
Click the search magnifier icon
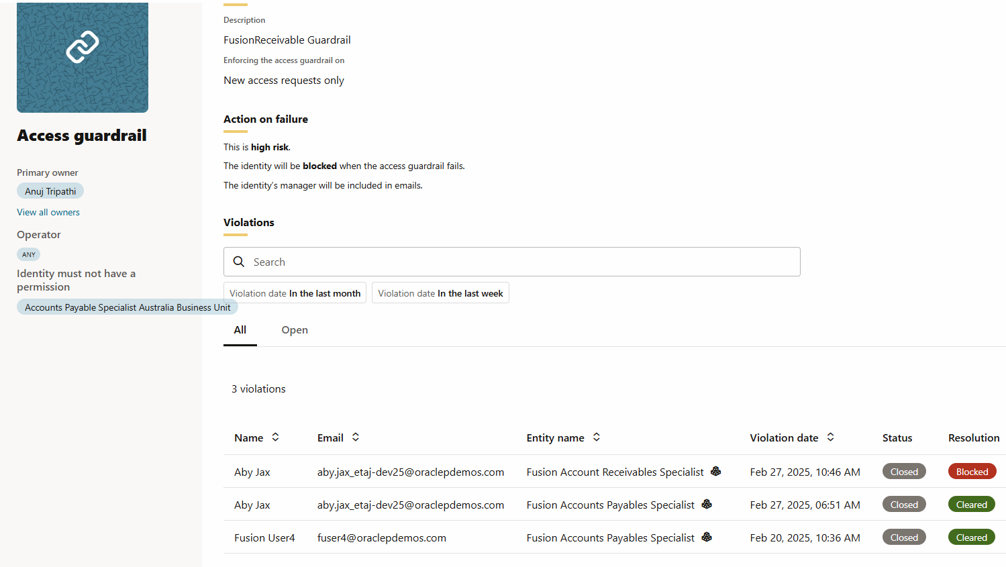coord(238,262)
